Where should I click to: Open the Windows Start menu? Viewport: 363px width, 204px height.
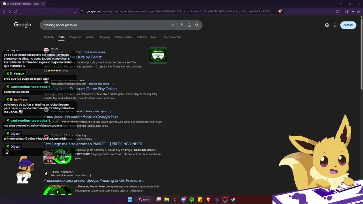tap(130, 199)
